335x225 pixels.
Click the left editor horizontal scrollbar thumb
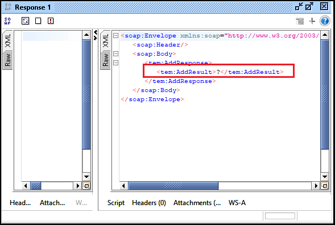coord(36,186)
